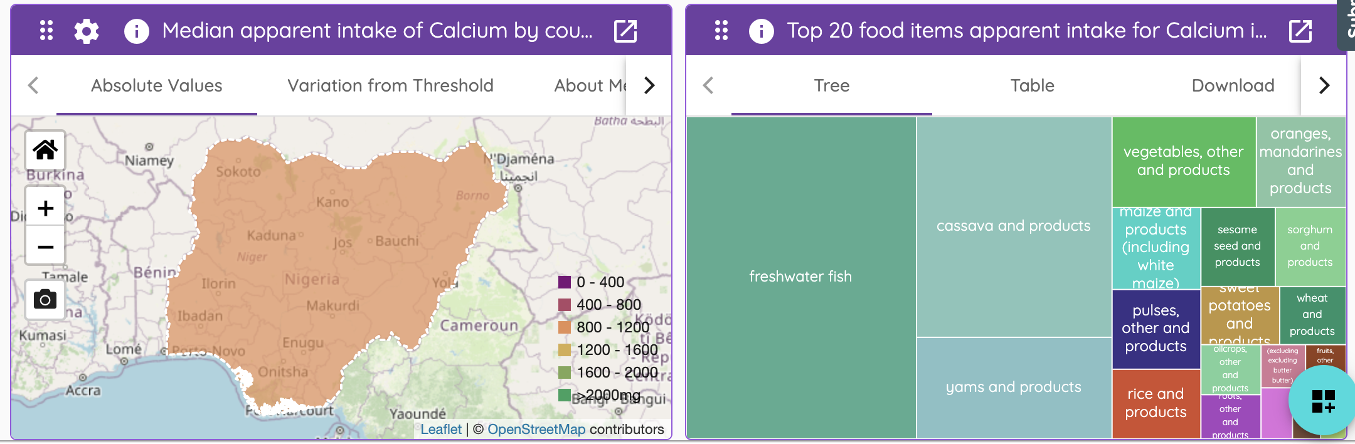
Task: Capture a map snapshot with the camera icon
Action: [45, 300]
